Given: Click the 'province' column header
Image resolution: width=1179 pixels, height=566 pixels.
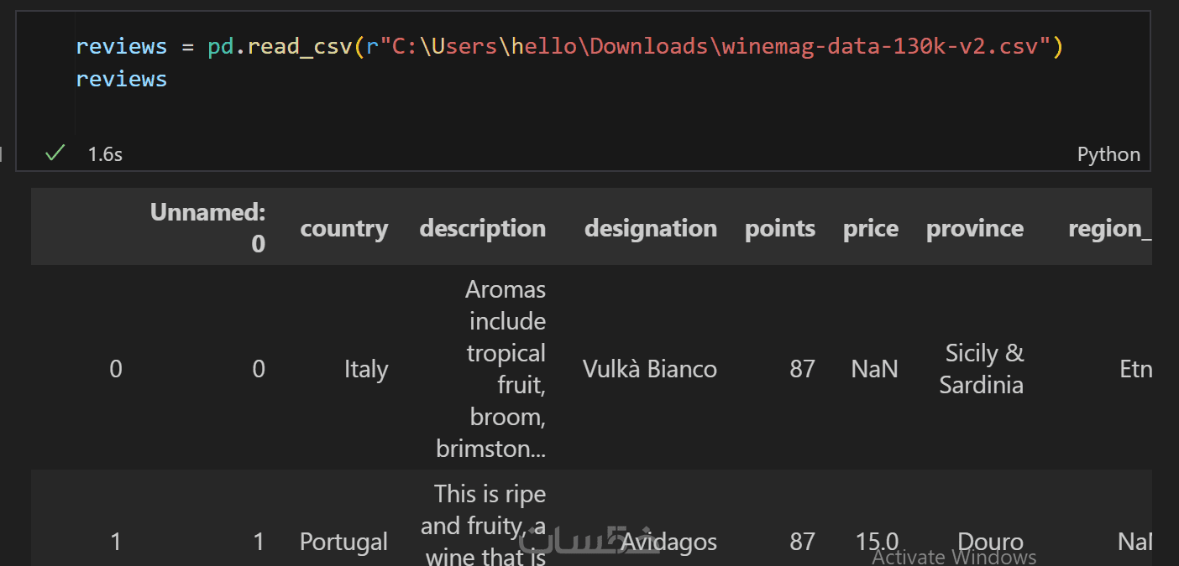Looking at the screenshot, I should (x=974, y=229).
